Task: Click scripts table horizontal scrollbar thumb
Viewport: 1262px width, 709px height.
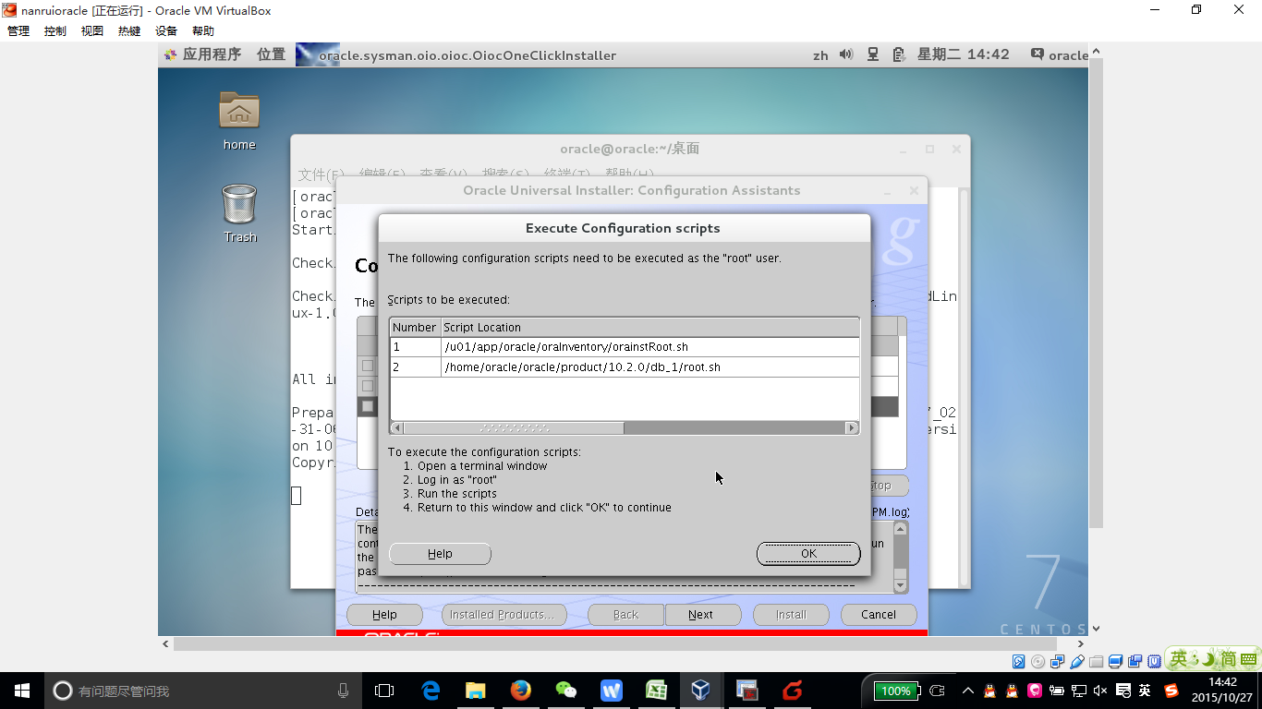Action: click(514, 428)
